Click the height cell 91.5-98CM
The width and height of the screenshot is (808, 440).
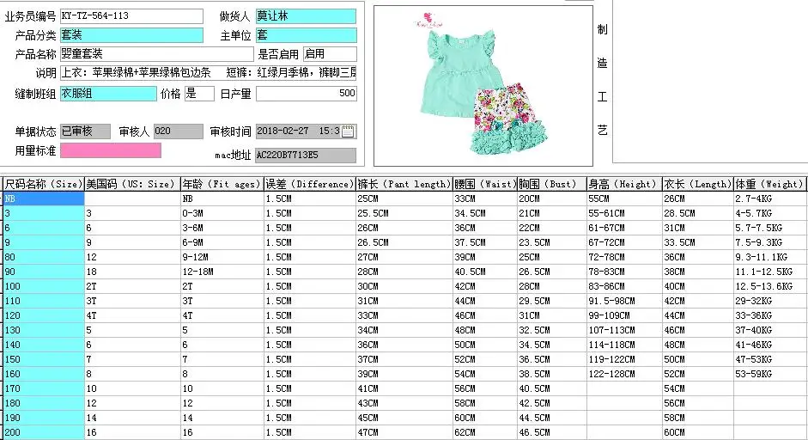[x=624, y=301]
